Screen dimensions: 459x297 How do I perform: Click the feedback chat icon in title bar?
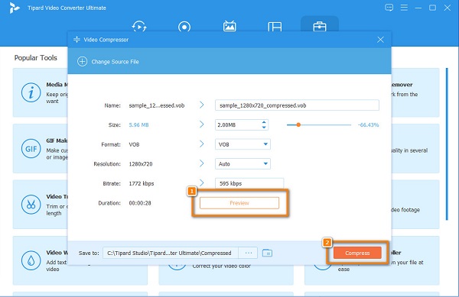(x=389, y=8)
